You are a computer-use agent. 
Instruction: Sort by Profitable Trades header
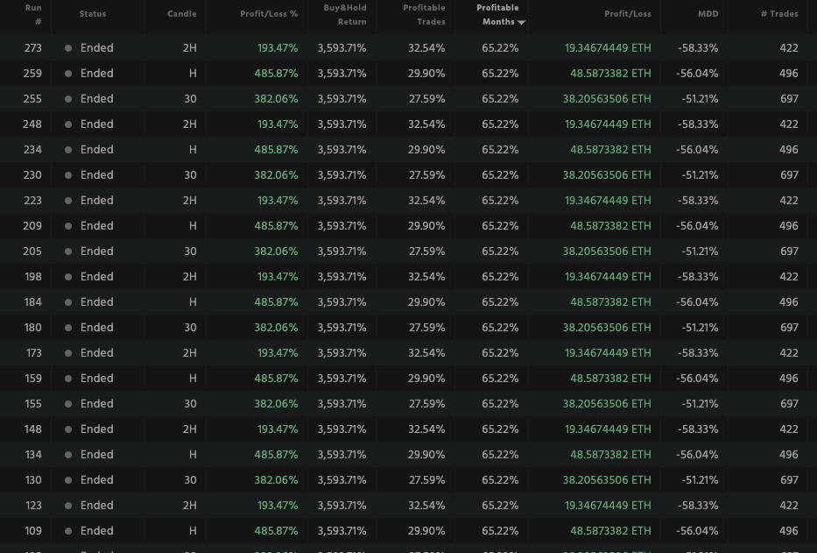pyautogui.click(x=424, y=15)
